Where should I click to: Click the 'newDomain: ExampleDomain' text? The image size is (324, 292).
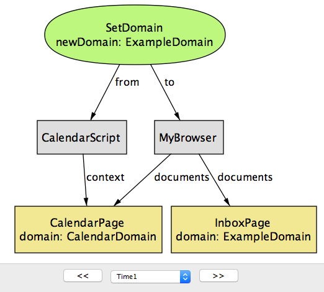pos(135,42)
